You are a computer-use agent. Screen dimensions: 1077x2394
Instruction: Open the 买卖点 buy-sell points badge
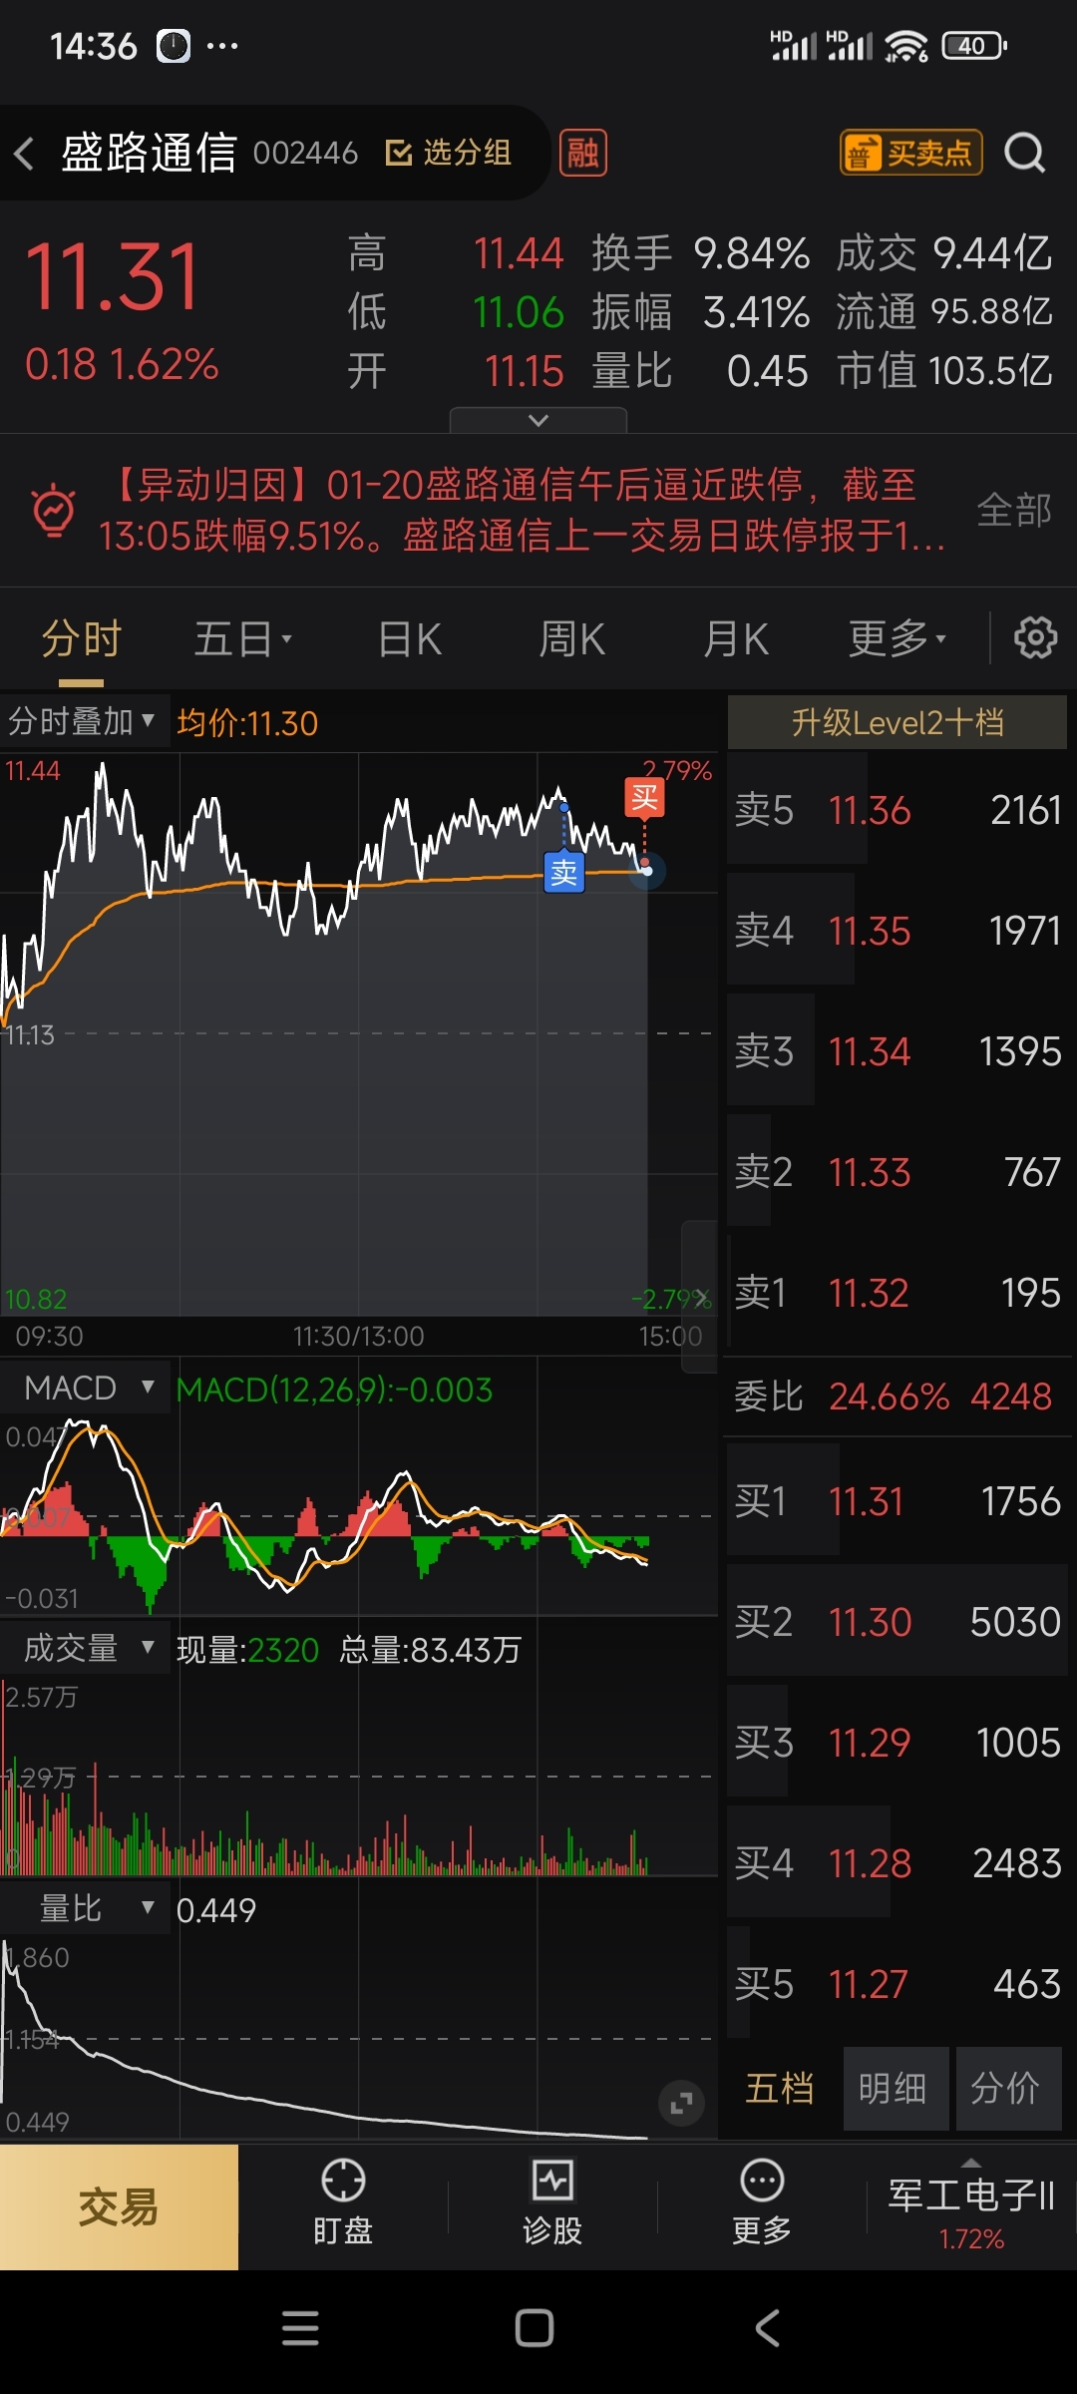(910, 154)
